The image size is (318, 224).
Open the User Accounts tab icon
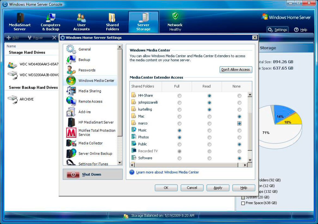pyautogui.click(x=81, y=18)
